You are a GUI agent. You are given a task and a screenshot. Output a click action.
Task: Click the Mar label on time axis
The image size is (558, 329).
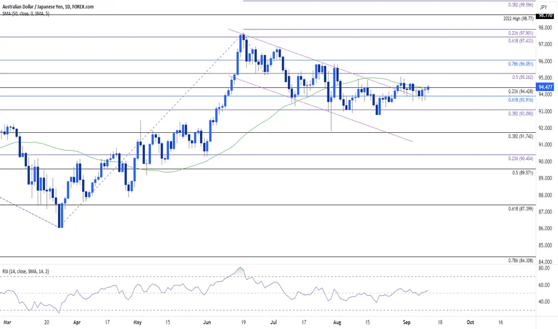click(7, 322)
